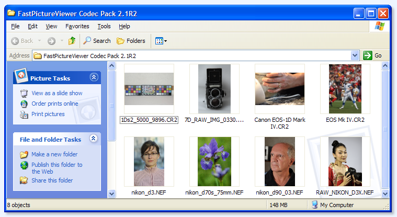The image size is (397, 217).
Task: Click the file list scroll up arrow
Action: point(385,66)
